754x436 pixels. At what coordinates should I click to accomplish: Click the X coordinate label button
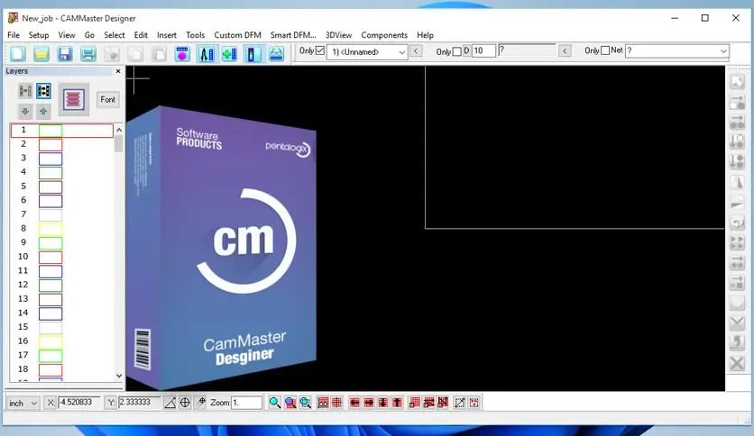point(51,403)
